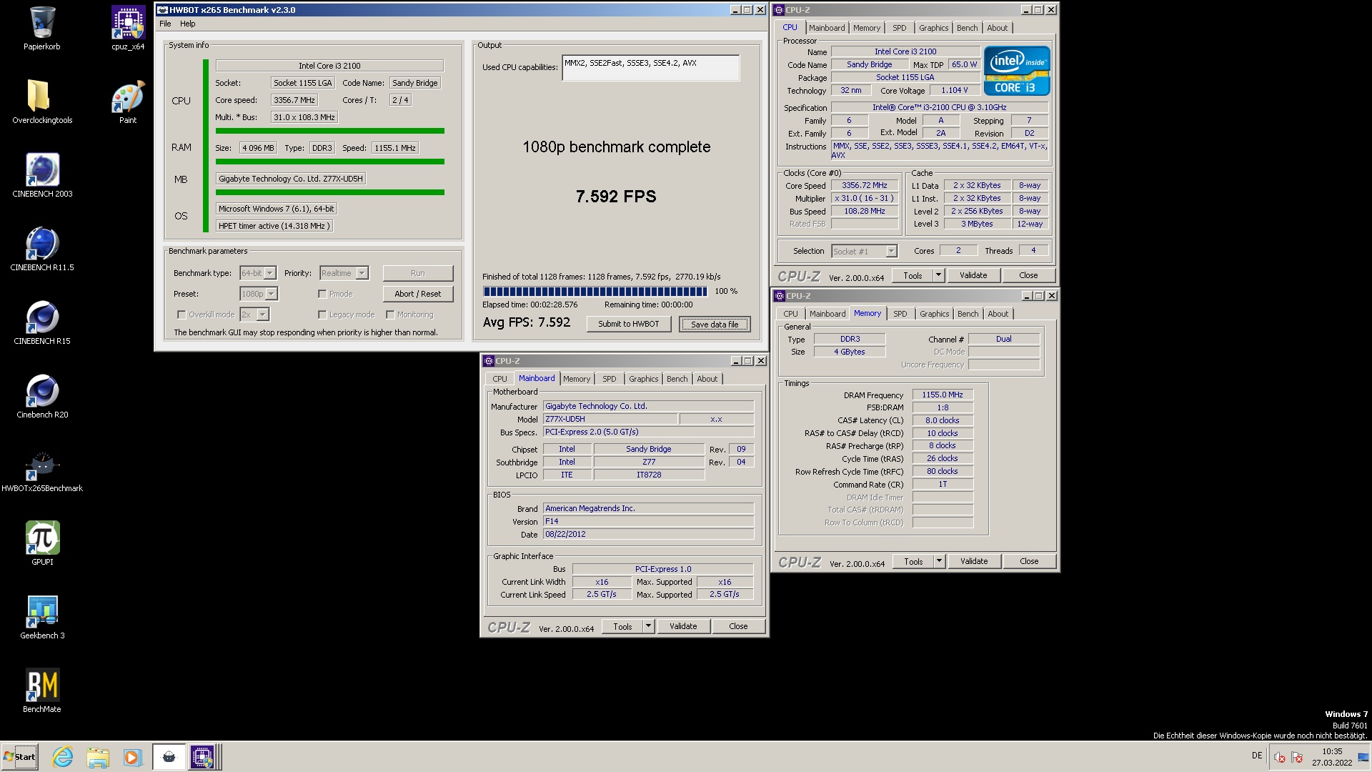This screenshot has height=772, width=1372.
Task: Toggle the Overkill mode checkbox
Action: point(182,315)
